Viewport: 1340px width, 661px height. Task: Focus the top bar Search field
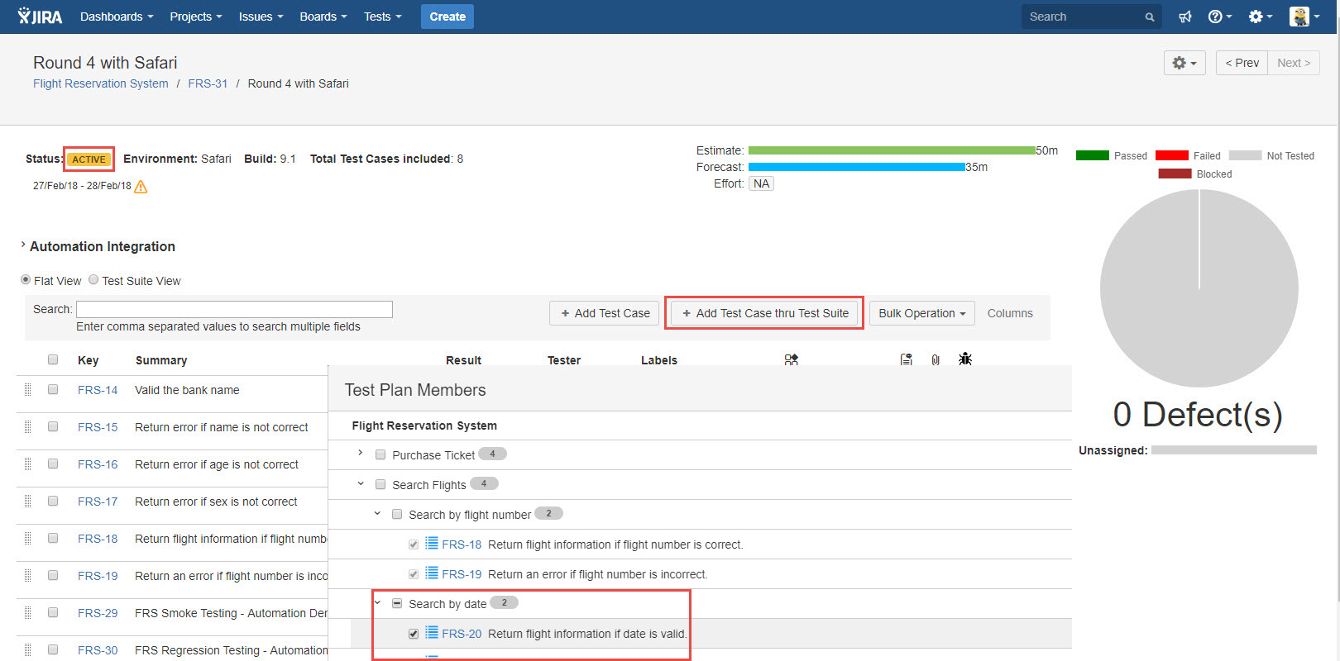1091,17
